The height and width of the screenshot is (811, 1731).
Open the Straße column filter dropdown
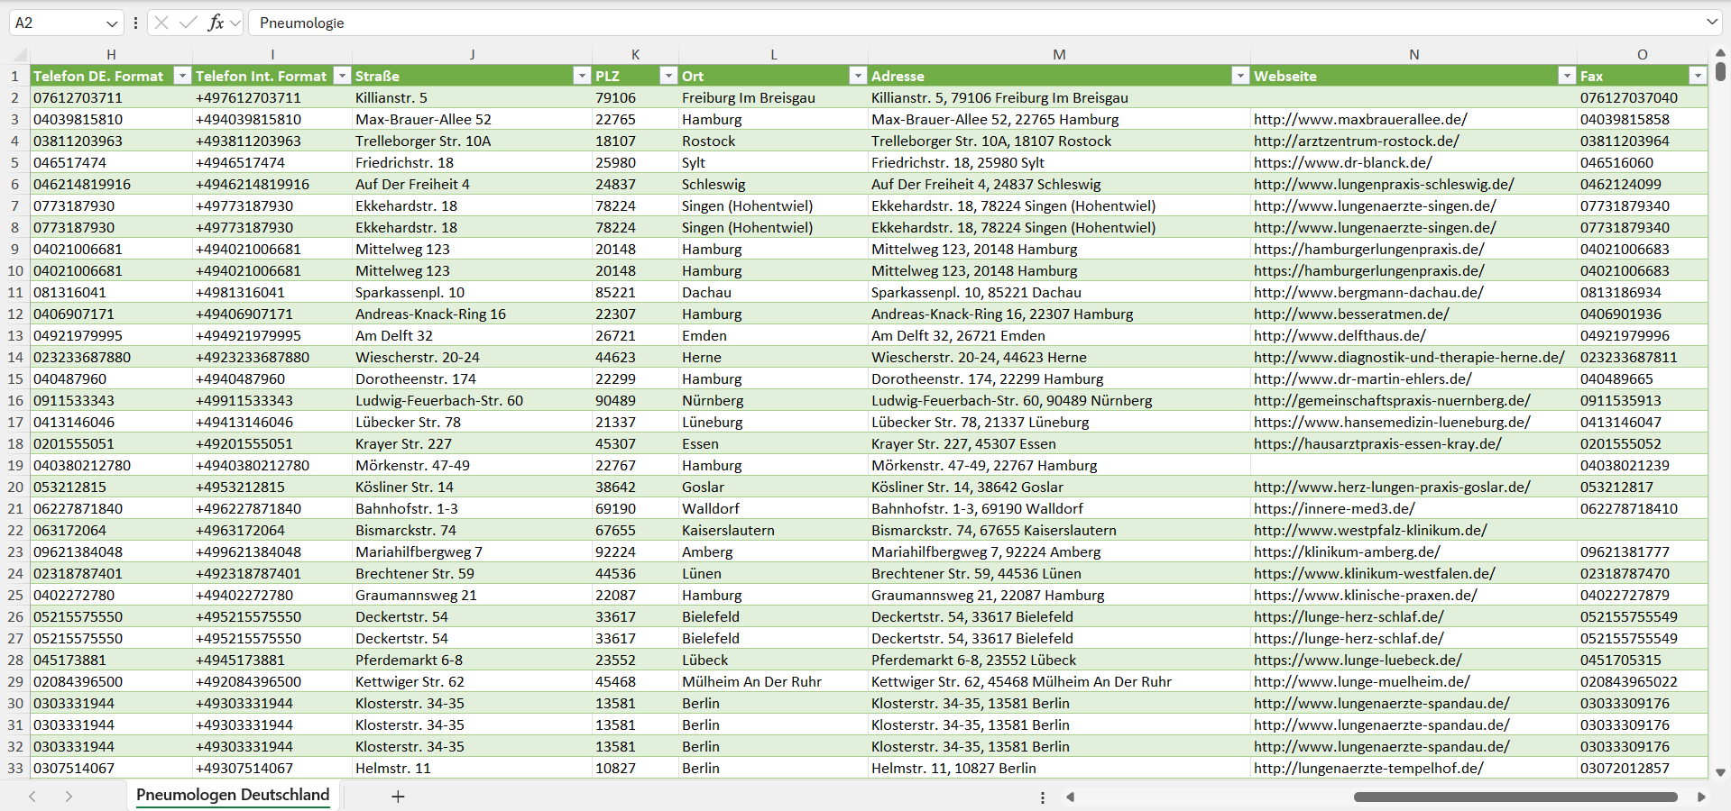582,76
